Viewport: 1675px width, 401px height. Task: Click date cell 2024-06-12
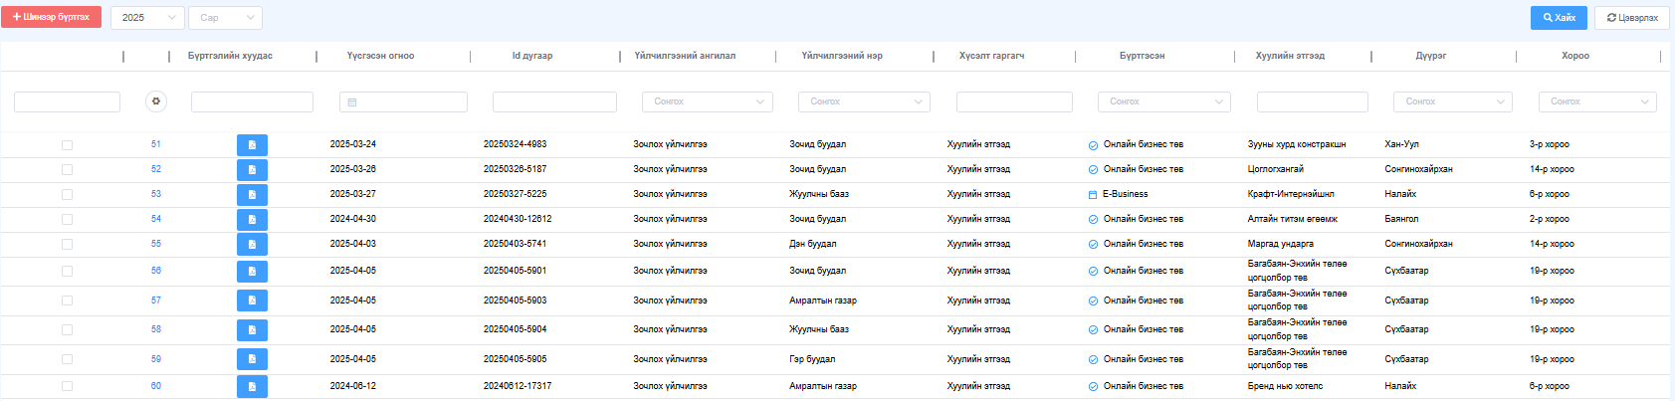coord(352,386)
